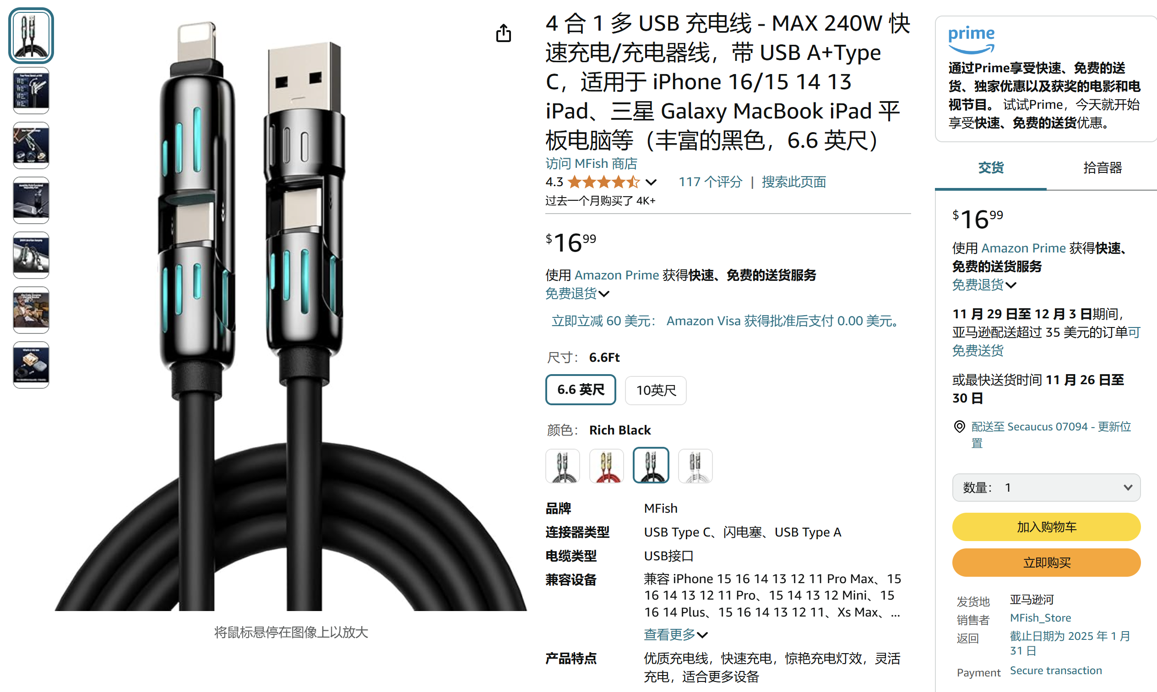Viewport: 1157px width, 692px height.
Task: Choose the 10英尺 size option
Action: (x=656, y=390)
